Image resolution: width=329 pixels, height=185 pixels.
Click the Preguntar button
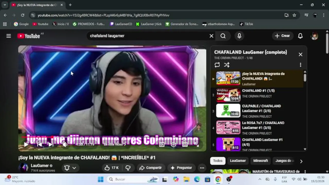click(x=181, y=168)
